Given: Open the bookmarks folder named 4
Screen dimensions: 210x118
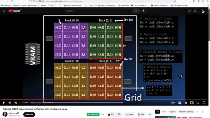Looking at the screenshot, I should coord(90,6).
